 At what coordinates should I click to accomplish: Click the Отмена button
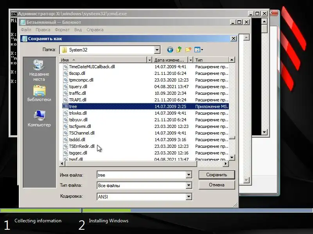coord(217,185)
